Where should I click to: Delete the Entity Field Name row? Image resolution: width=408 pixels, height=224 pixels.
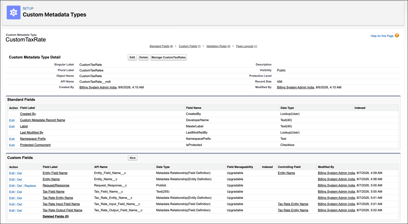[x=19, y=173]
